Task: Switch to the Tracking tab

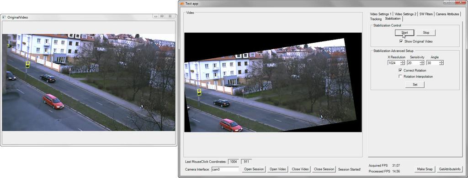Action: (x=376, y=19)
